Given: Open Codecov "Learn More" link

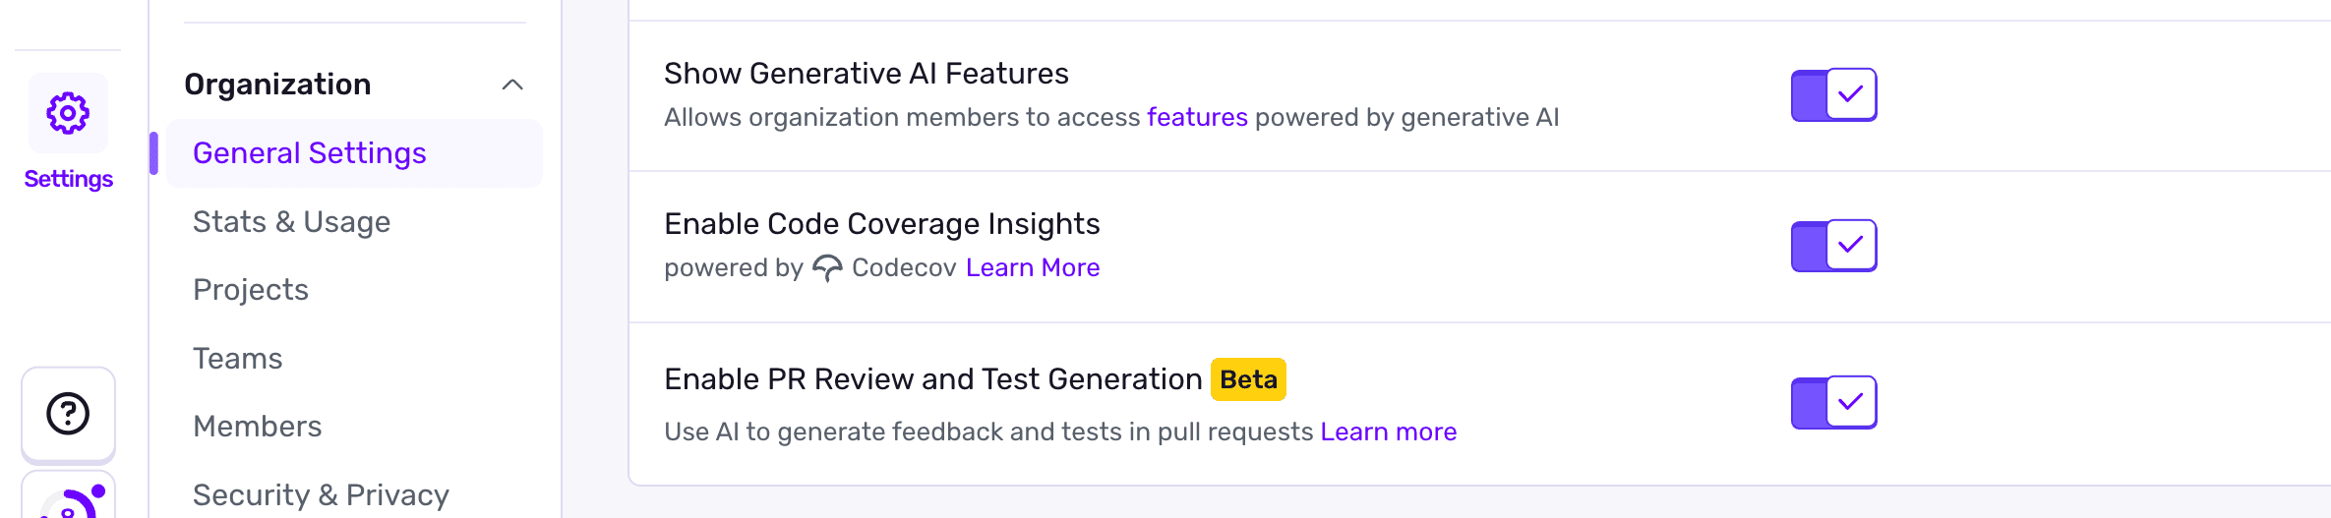Looking at the screenshot, I should (1033, 268).
